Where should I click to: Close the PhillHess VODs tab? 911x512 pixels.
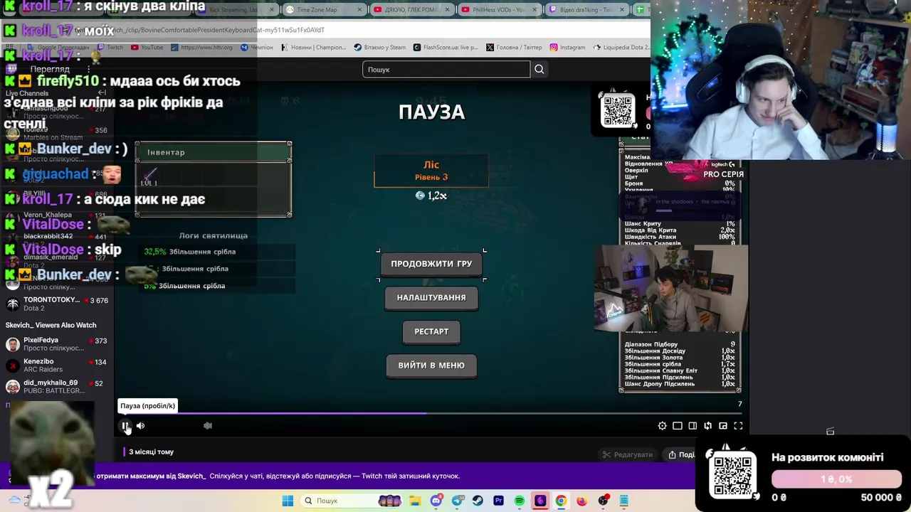point(534,10)
